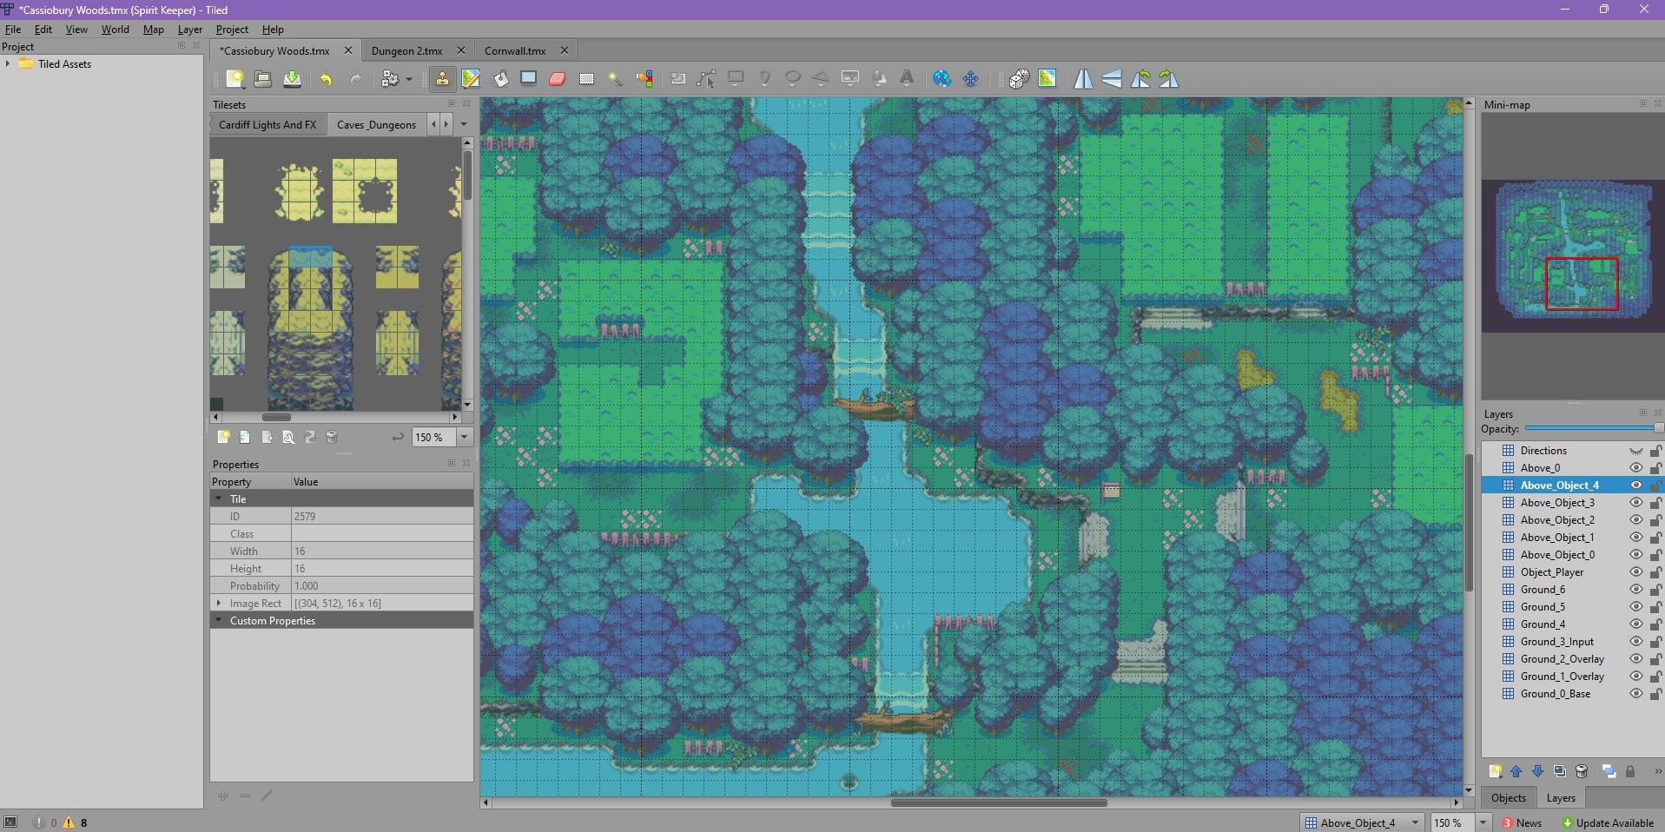Open the status bar zoom dropdown
This screenshot has height=832, width=1665.
[x=1483, y=822]
